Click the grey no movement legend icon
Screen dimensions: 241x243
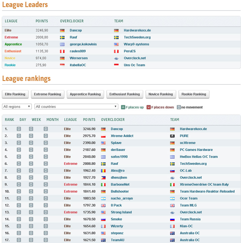point(179,107)
